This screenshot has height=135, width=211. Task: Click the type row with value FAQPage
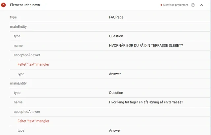(x=110, y=17)
